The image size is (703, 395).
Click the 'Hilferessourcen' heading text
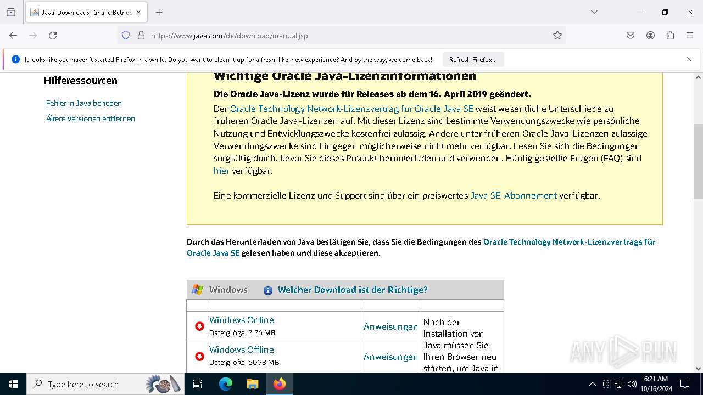pos(81,81)
